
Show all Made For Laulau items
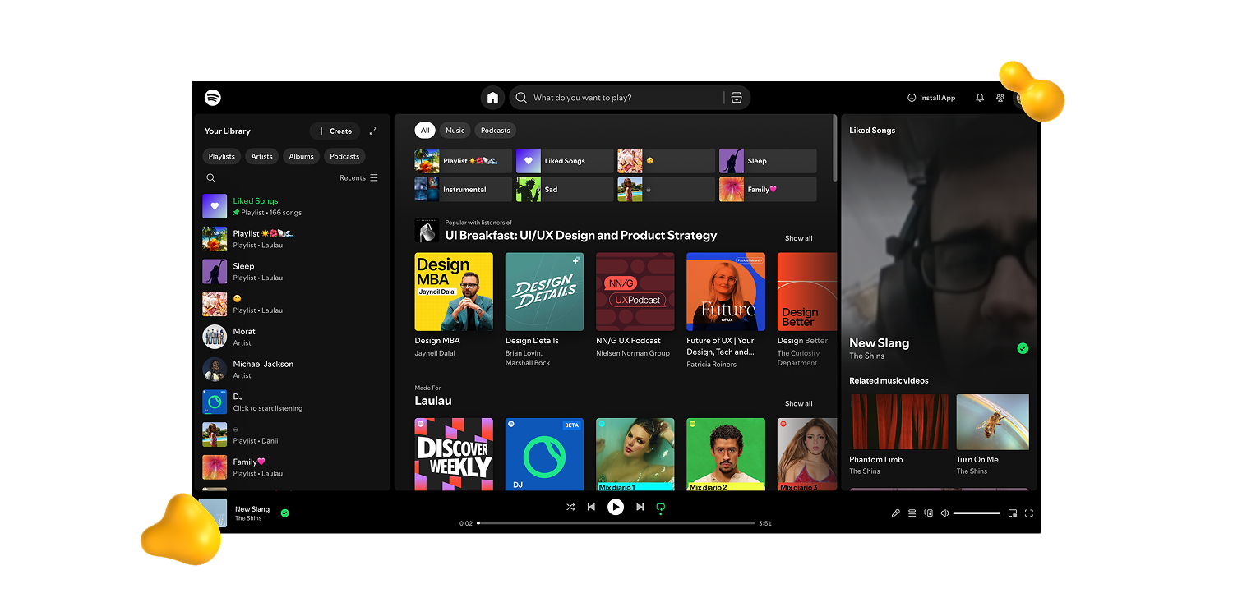(x=798, y=403)
